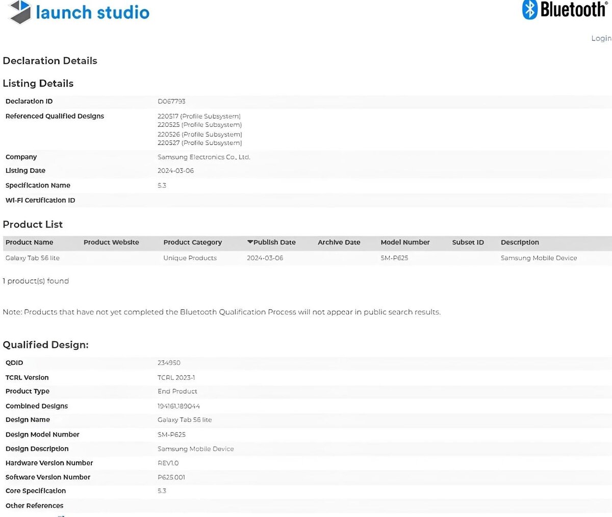Sort by Publish Date arrow
This screenshot has height=517, width=612.
pyautogui.click(x=250, y=242)
